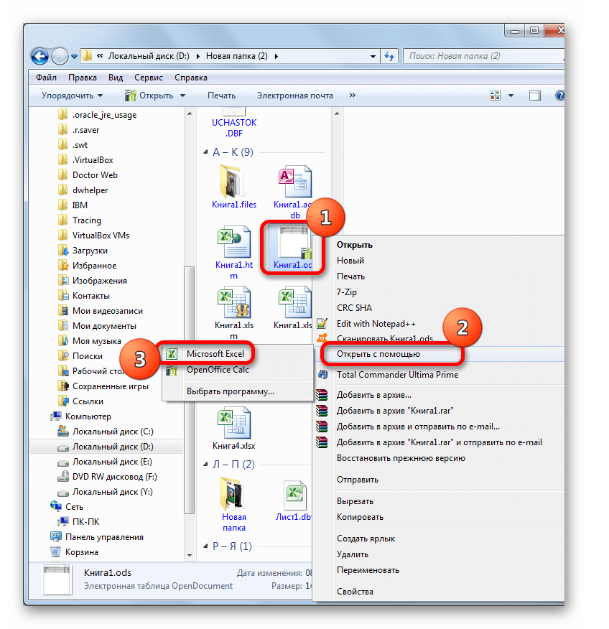Open the Упорядочить dropdown
The image size is (609, 629).
(73, 95)
